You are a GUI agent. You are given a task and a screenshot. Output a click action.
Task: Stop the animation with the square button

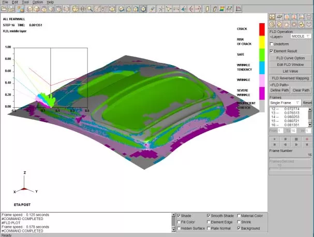pyautogui.click(x=296, y=139)
